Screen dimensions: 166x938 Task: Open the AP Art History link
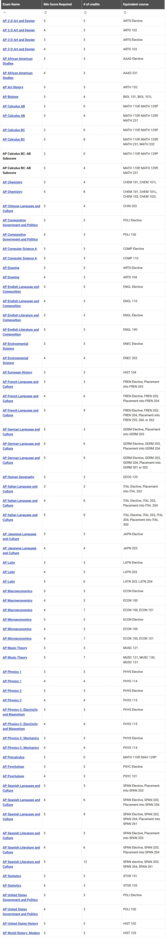point(13,87)
